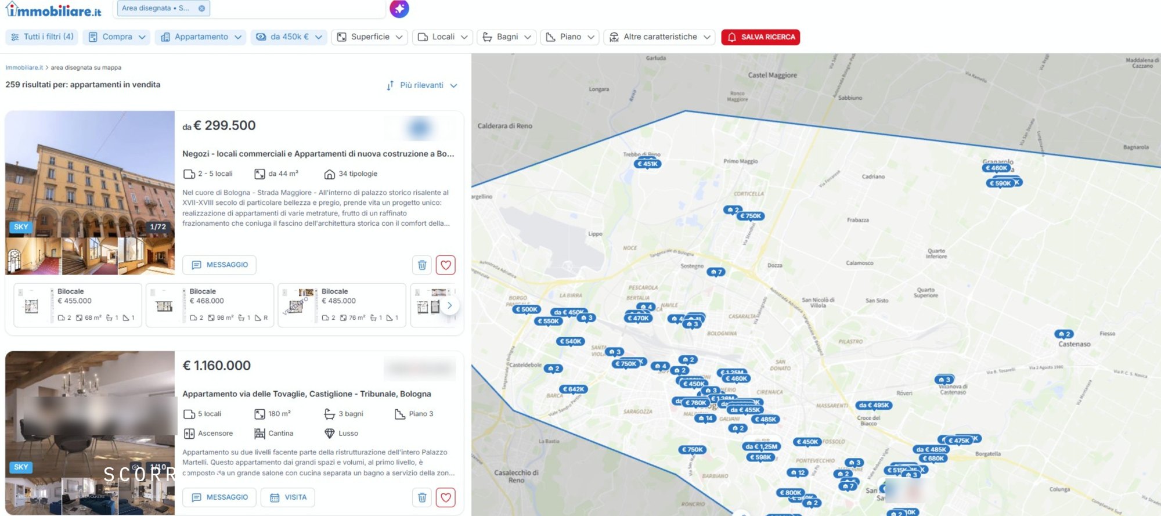Click the € 540K map marker
The height and width of the screenshot is (516, 1161).
pyautogui.click(x=571, y=341)
